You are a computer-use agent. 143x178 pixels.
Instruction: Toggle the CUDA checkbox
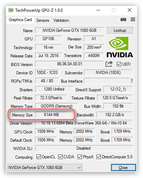point(60,157)
